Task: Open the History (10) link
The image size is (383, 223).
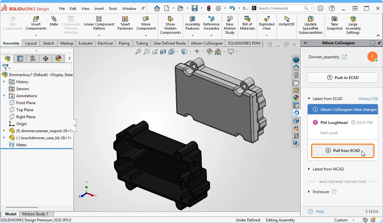Action: tap(369, 99)
